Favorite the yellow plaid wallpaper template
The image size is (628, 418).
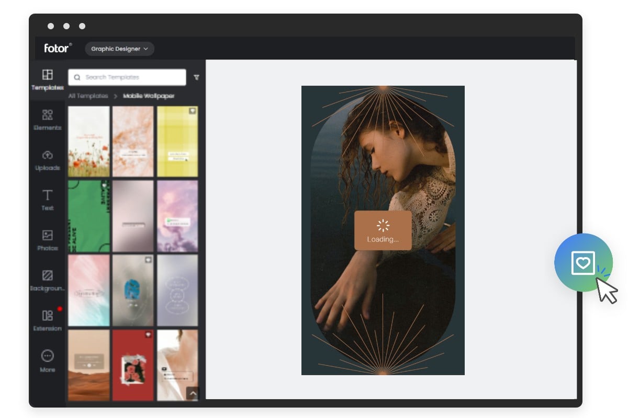[x=192, y=111]
